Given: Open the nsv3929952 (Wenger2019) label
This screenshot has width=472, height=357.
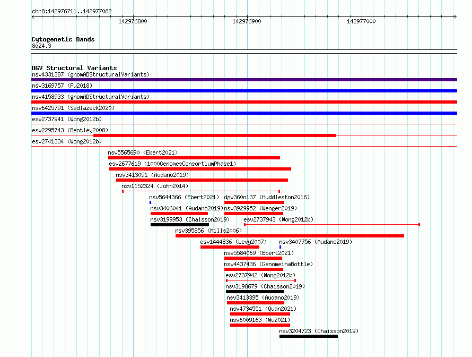Looking at the screenshot, I should pyautogui.click(x=260, y=208).
